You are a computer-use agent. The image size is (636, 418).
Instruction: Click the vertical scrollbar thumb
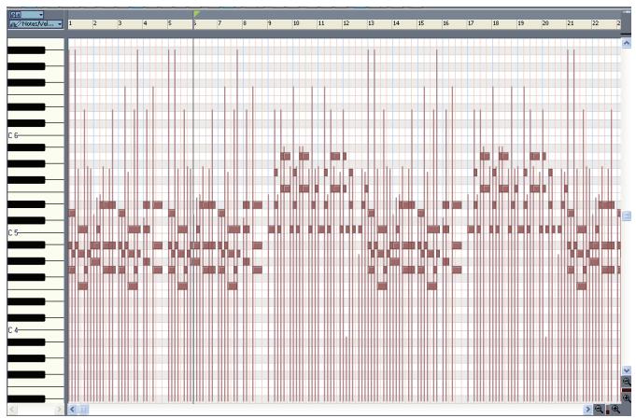627,216
